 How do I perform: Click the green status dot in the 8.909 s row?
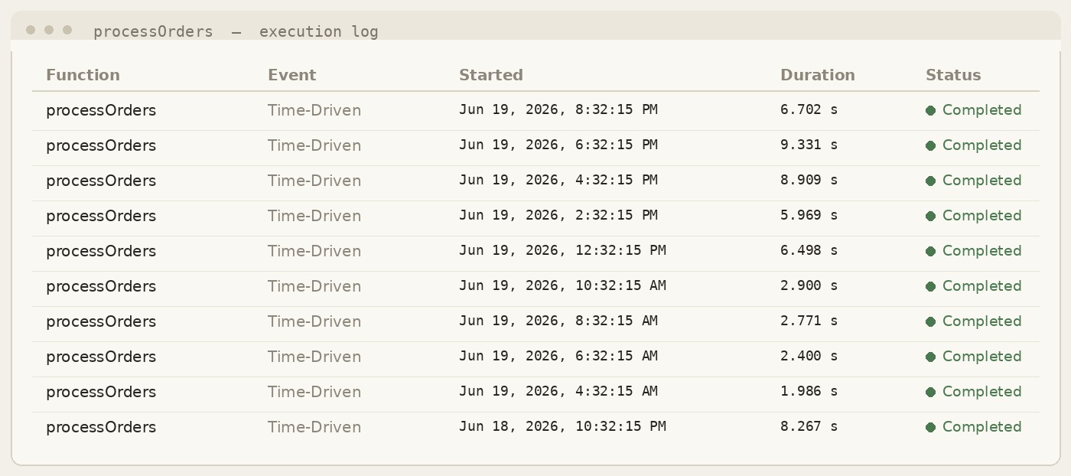pos(930,181)
